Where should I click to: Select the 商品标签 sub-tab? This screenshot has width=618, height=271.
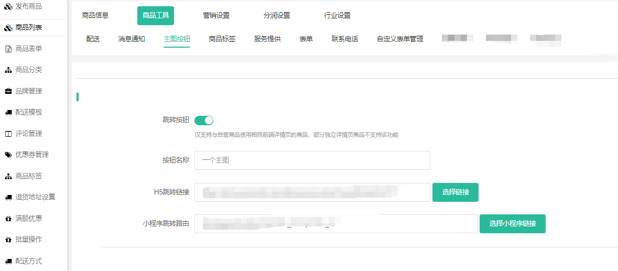(x=222, y=39)
